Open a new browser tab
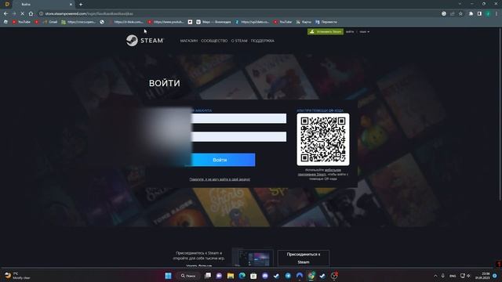Image resolution: width=502 pixels, height=282 pixels. 81,5
